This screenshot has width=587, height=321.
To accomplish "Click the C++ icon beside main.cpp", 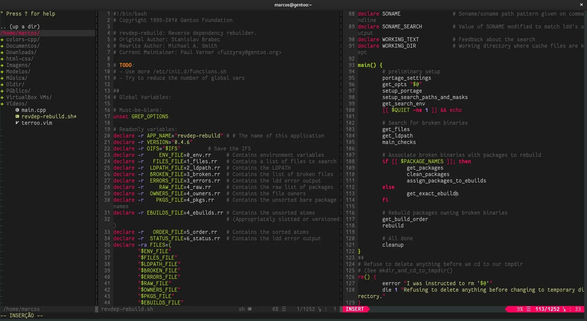I will coord(17,110).
